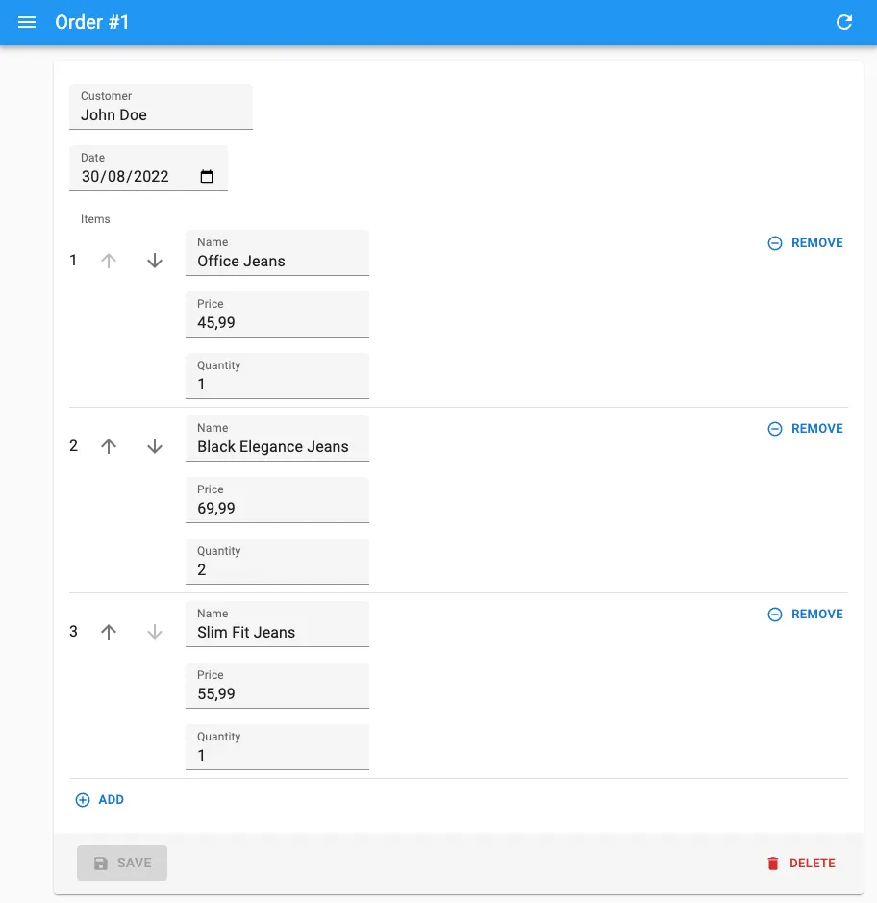Open the calendar date picker icon

tap(207, 177)
